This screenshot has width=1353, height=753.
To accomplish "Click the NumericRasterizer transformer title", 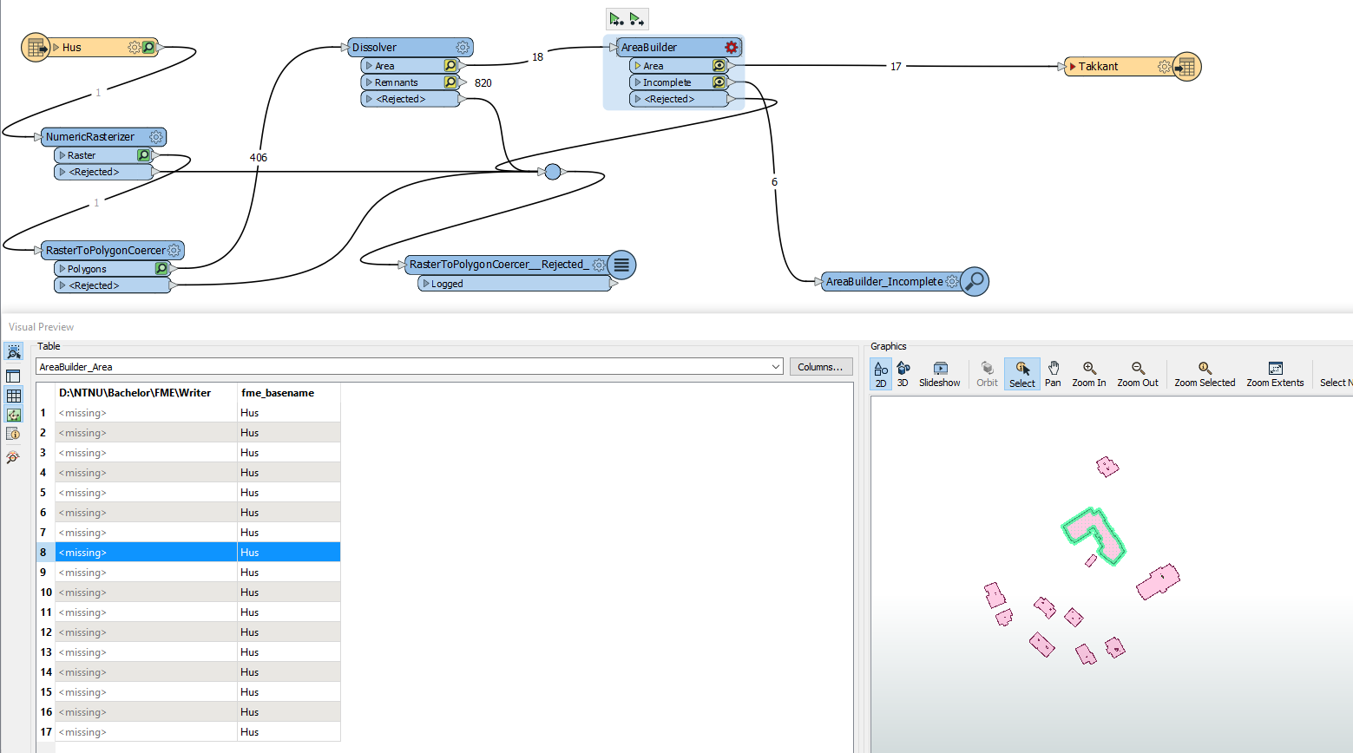I will click(x=90, y=137).
